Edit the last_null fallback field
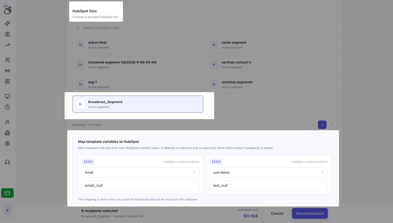The width and height of the screenshot is (393, 223). 269,185
